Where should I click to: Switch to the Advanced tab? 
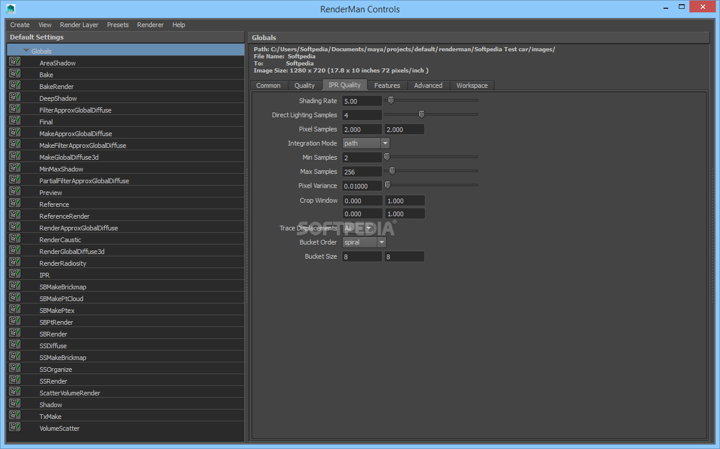click(428, 85)
